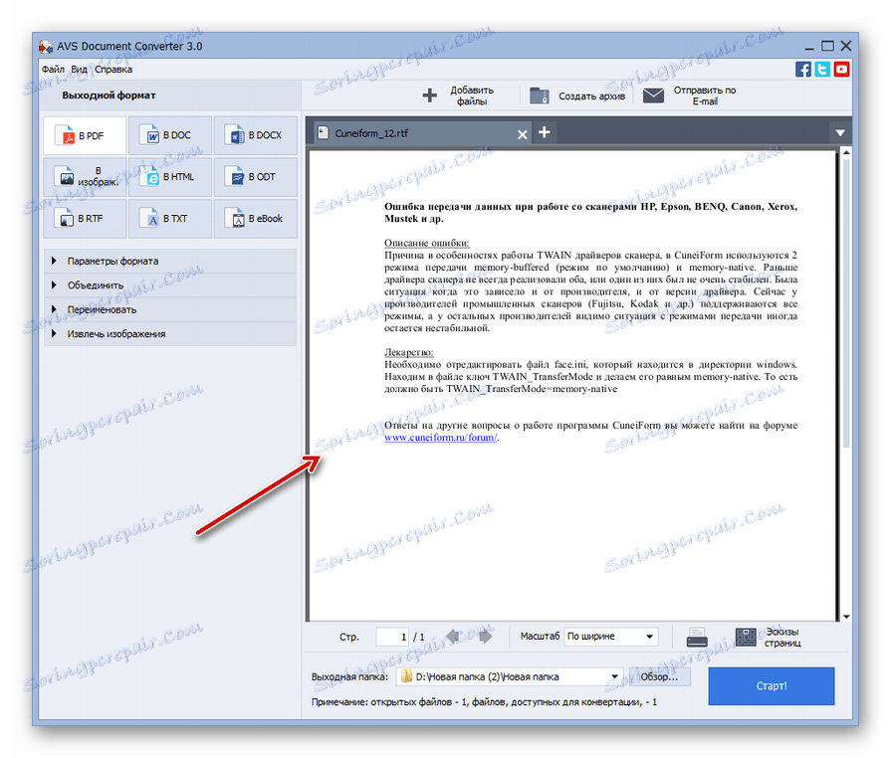891x758 pixels.
Task: Expand the Rename section
Action: [x=170, y=310]
